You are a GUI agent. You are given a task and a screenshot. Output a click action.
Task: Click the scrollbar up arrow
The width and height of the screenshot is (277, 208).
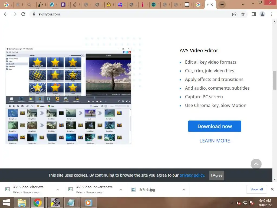(275, 22)
